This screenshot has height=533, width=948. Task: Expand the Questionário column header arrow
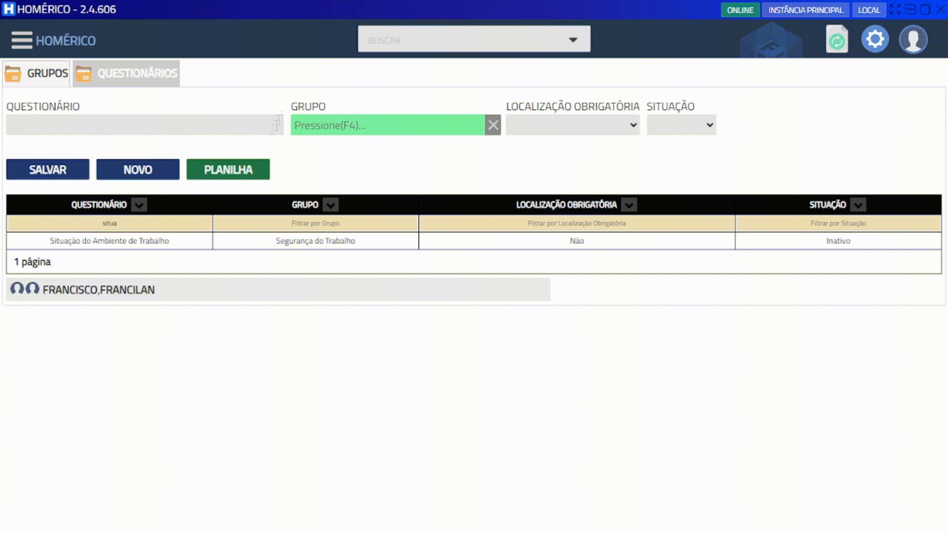[139, 205]
